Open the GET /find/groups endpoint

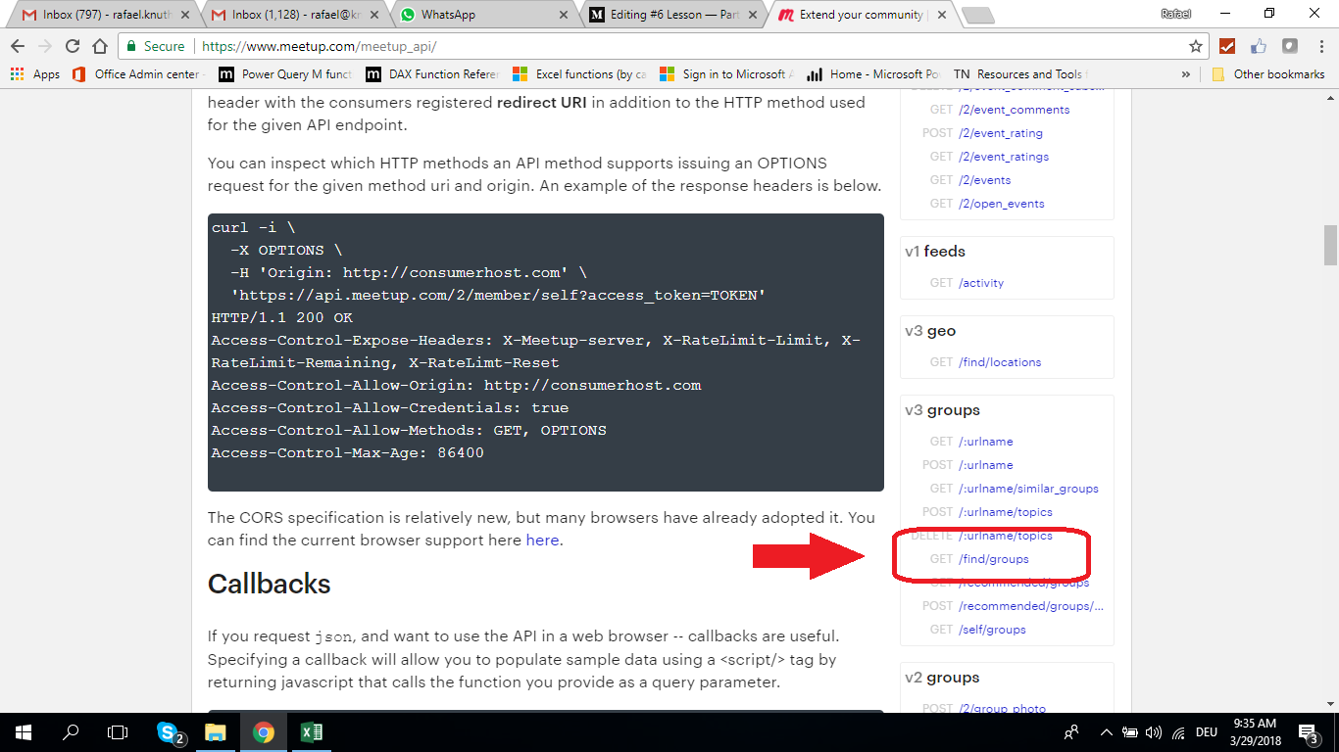993,558
